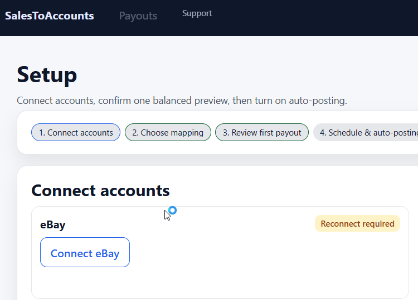Image resolution: width=418 pixels, height=300 pixels.
Task: Go to step 2 Choose mapping
Action: tap(168, 132)
